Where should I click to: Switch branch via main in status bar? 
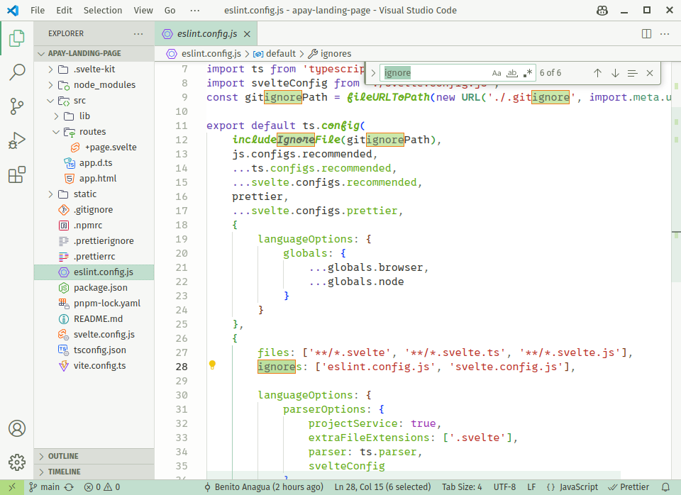[x=44, y=487]
